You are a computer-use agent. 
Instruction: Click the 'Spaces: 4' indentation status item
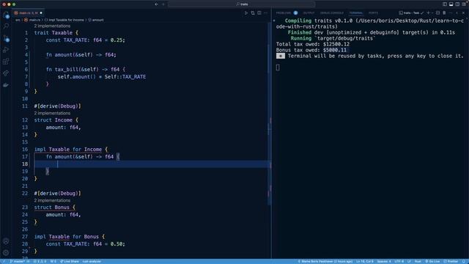point(384,261)
